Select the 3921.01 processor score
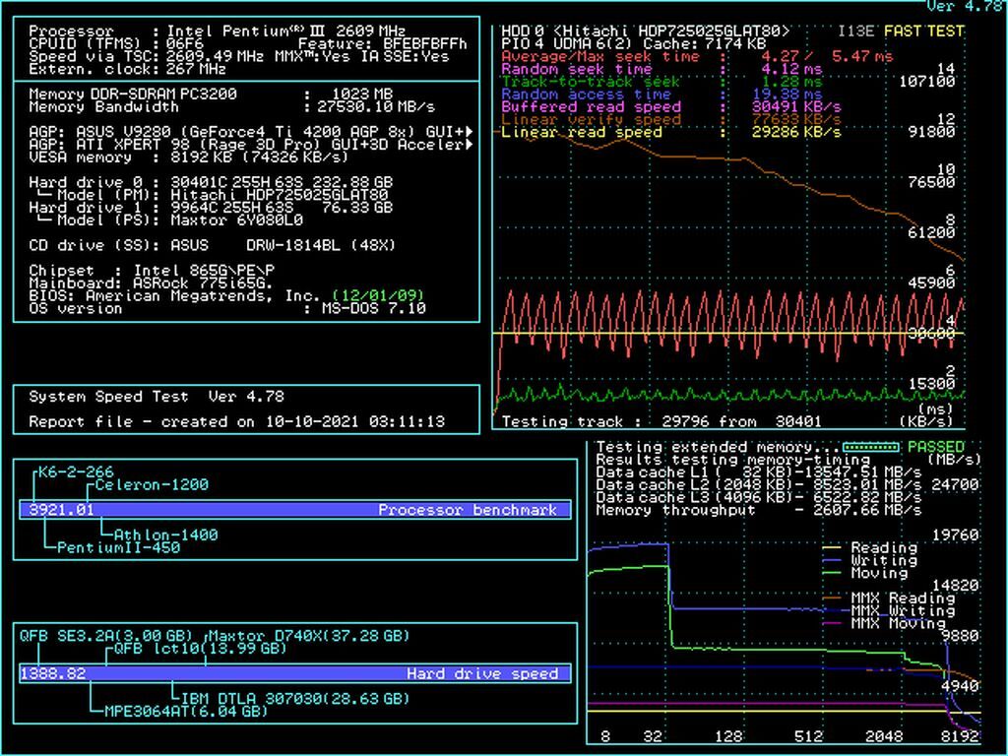The height and width of the screenshot is (756, 1008). pos(62,510)
